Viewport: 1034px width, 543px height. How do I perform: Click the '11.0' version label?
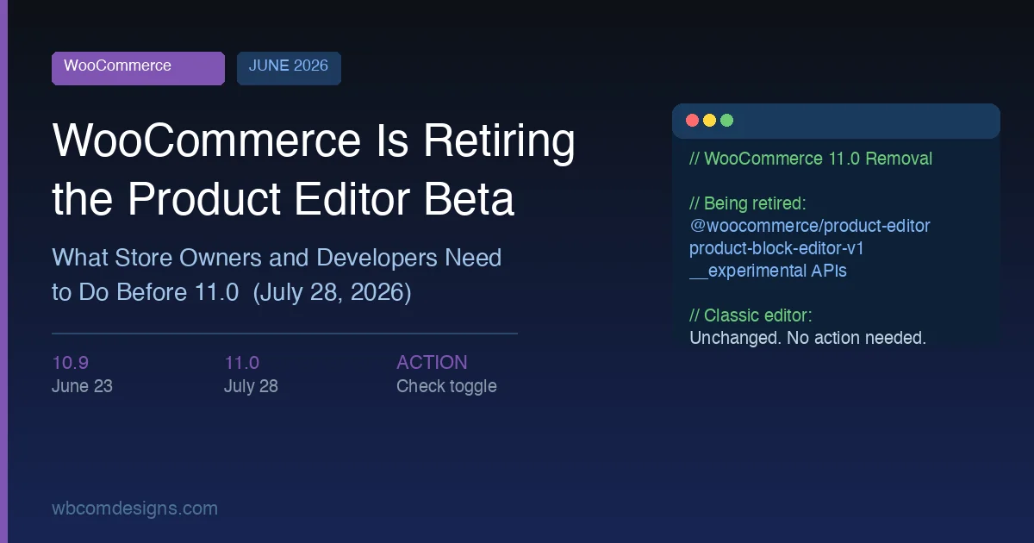[242, 363]
